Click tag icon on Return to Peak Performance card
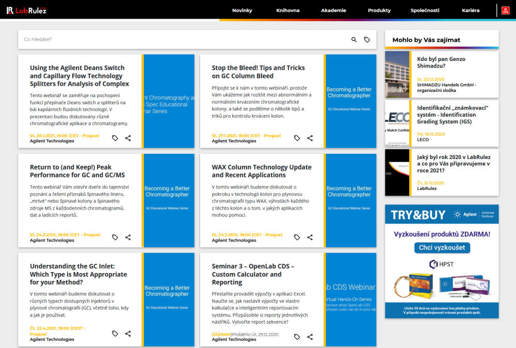Screen dimensions: 516x348 click(x=115, y=238)
